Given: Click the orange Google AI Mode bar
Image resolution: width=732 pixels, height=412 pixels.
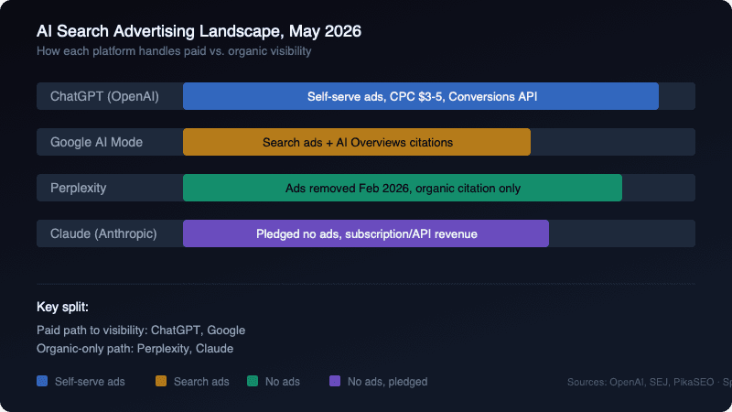Looking at the screenshot, I should click(x=357, y=142).
